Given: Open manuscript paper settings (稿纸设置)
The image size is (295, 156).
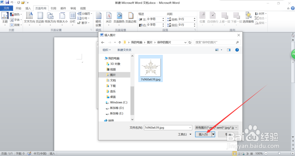Looking at the screenshot, I should tap(99, 19).
